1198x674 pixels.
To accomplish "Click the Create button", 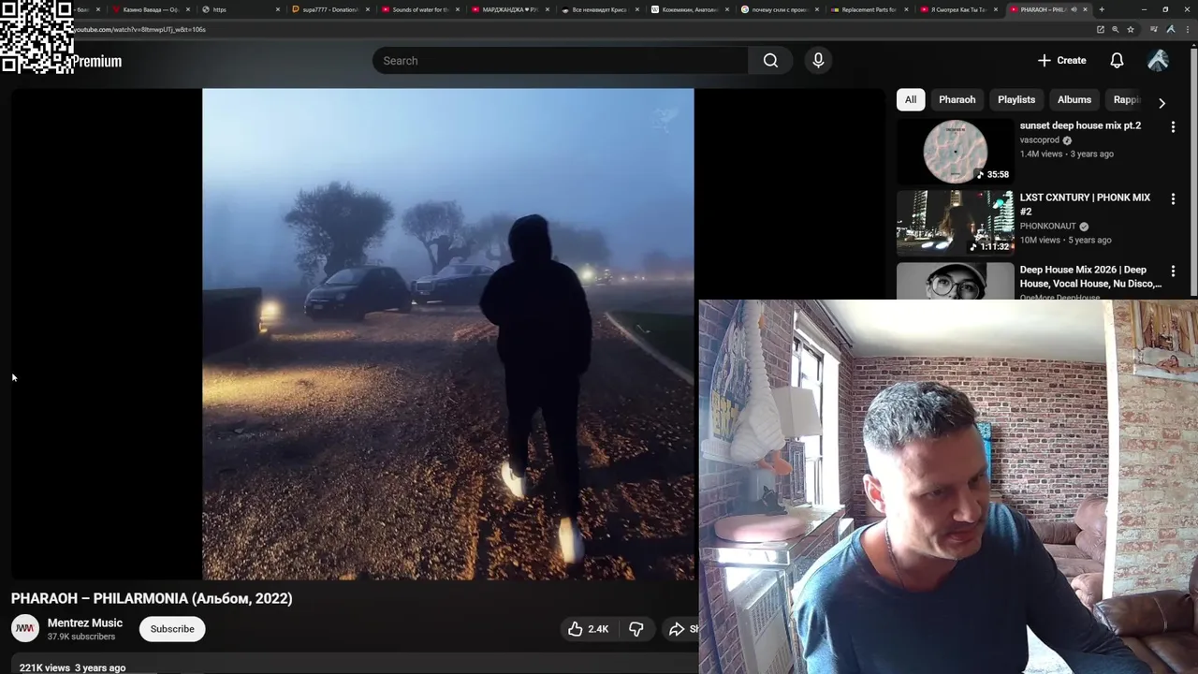I will click(x=1062, y=61).
